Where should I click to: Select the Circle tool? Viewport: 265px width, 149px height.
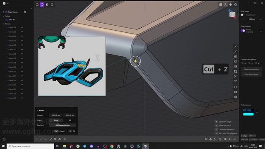click(236, 56)
